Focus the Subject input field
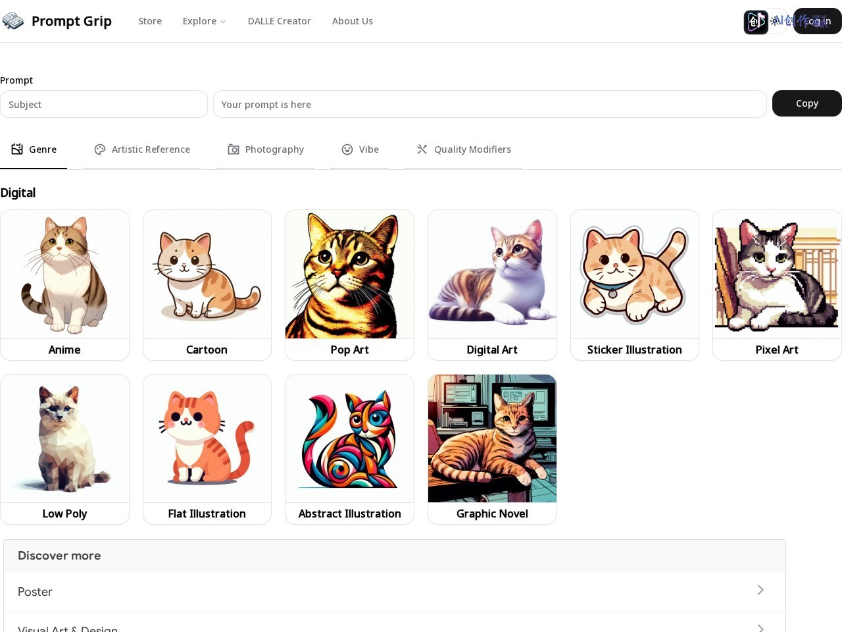The image size is (842, 632). pyautogui.click(x=104, y=104)
